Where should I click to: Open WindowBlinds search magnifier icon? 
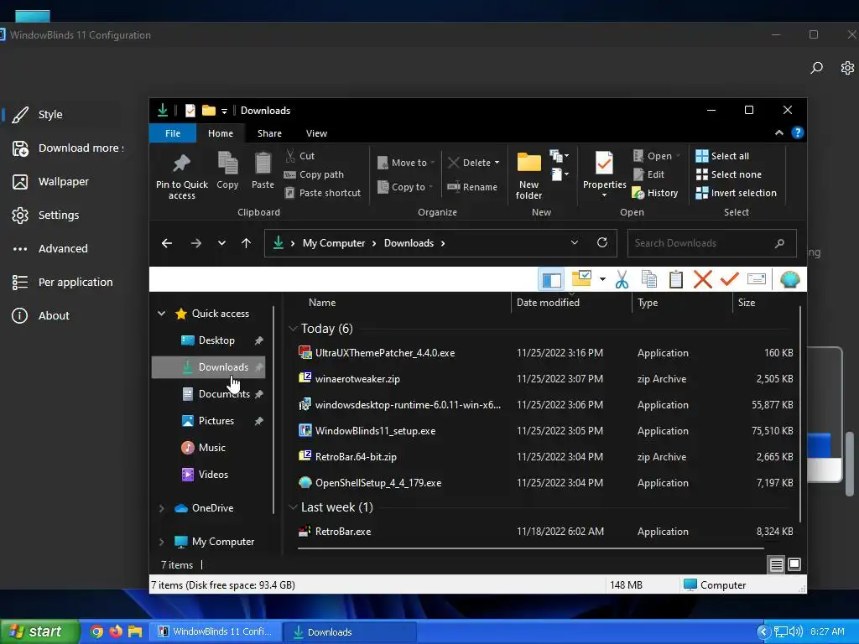[817, 67]
